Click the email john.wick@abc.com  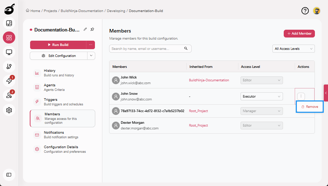(x=136, y=83)
